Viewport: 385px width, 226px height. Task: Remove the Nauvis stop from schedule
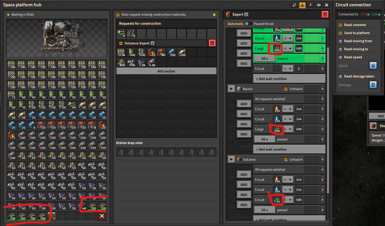coord(323,89)
